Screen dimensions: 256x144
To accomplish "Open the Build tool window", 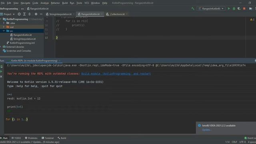I will coord(62,138).
